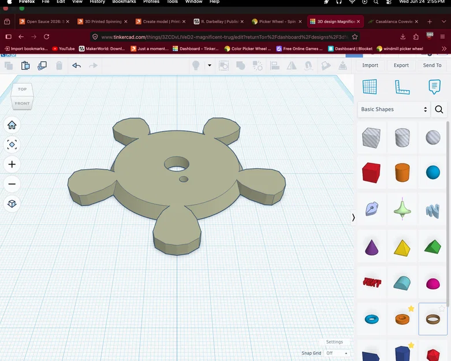The height and width of the screenshot is (361, 451).
Task: Choose the orange Cylinder shape
Action: pos(402,173)
